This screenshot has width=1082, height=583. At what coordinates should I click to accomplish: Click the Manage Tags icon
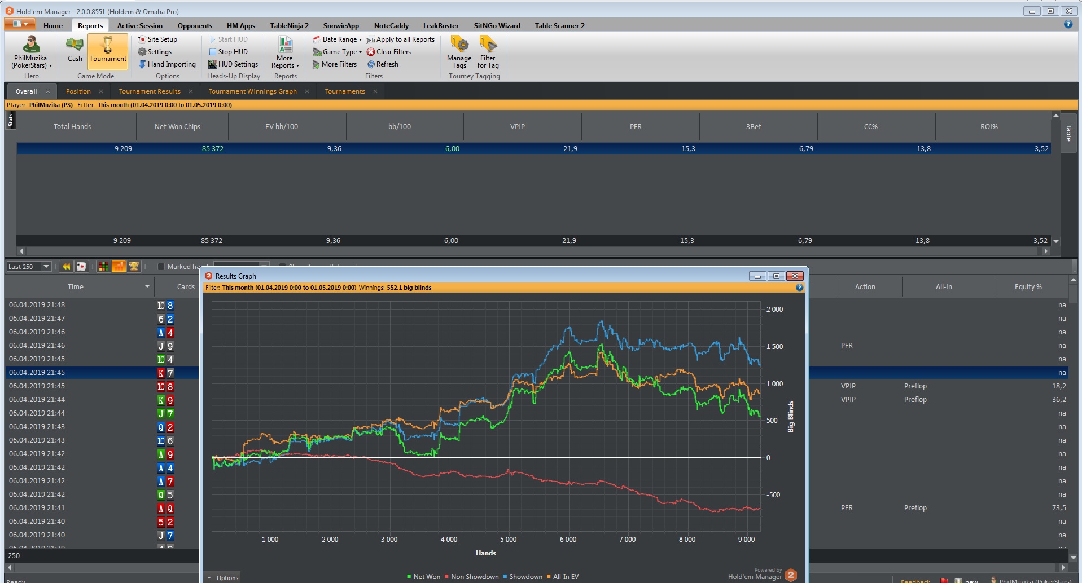pyautogui.click(x=459, y=44)
